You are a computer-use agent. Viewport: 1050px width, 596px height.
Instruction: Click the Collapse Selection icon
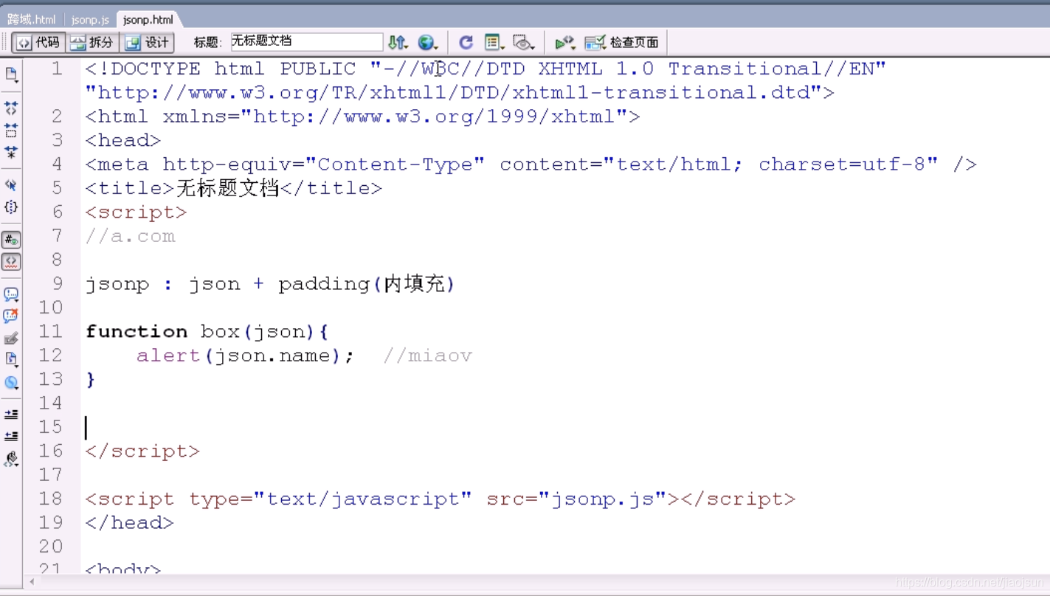11,131
